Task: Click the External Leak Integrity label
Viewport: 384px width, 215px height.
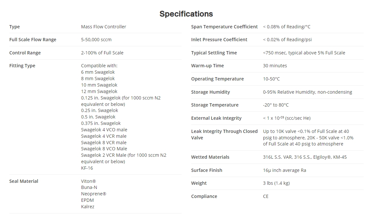Action: click(x=216, y=118)
